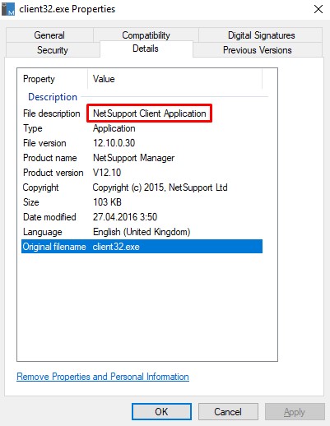The image size is (330, 426).
Task: Select the Product name property
Action: tap(50, 158)
